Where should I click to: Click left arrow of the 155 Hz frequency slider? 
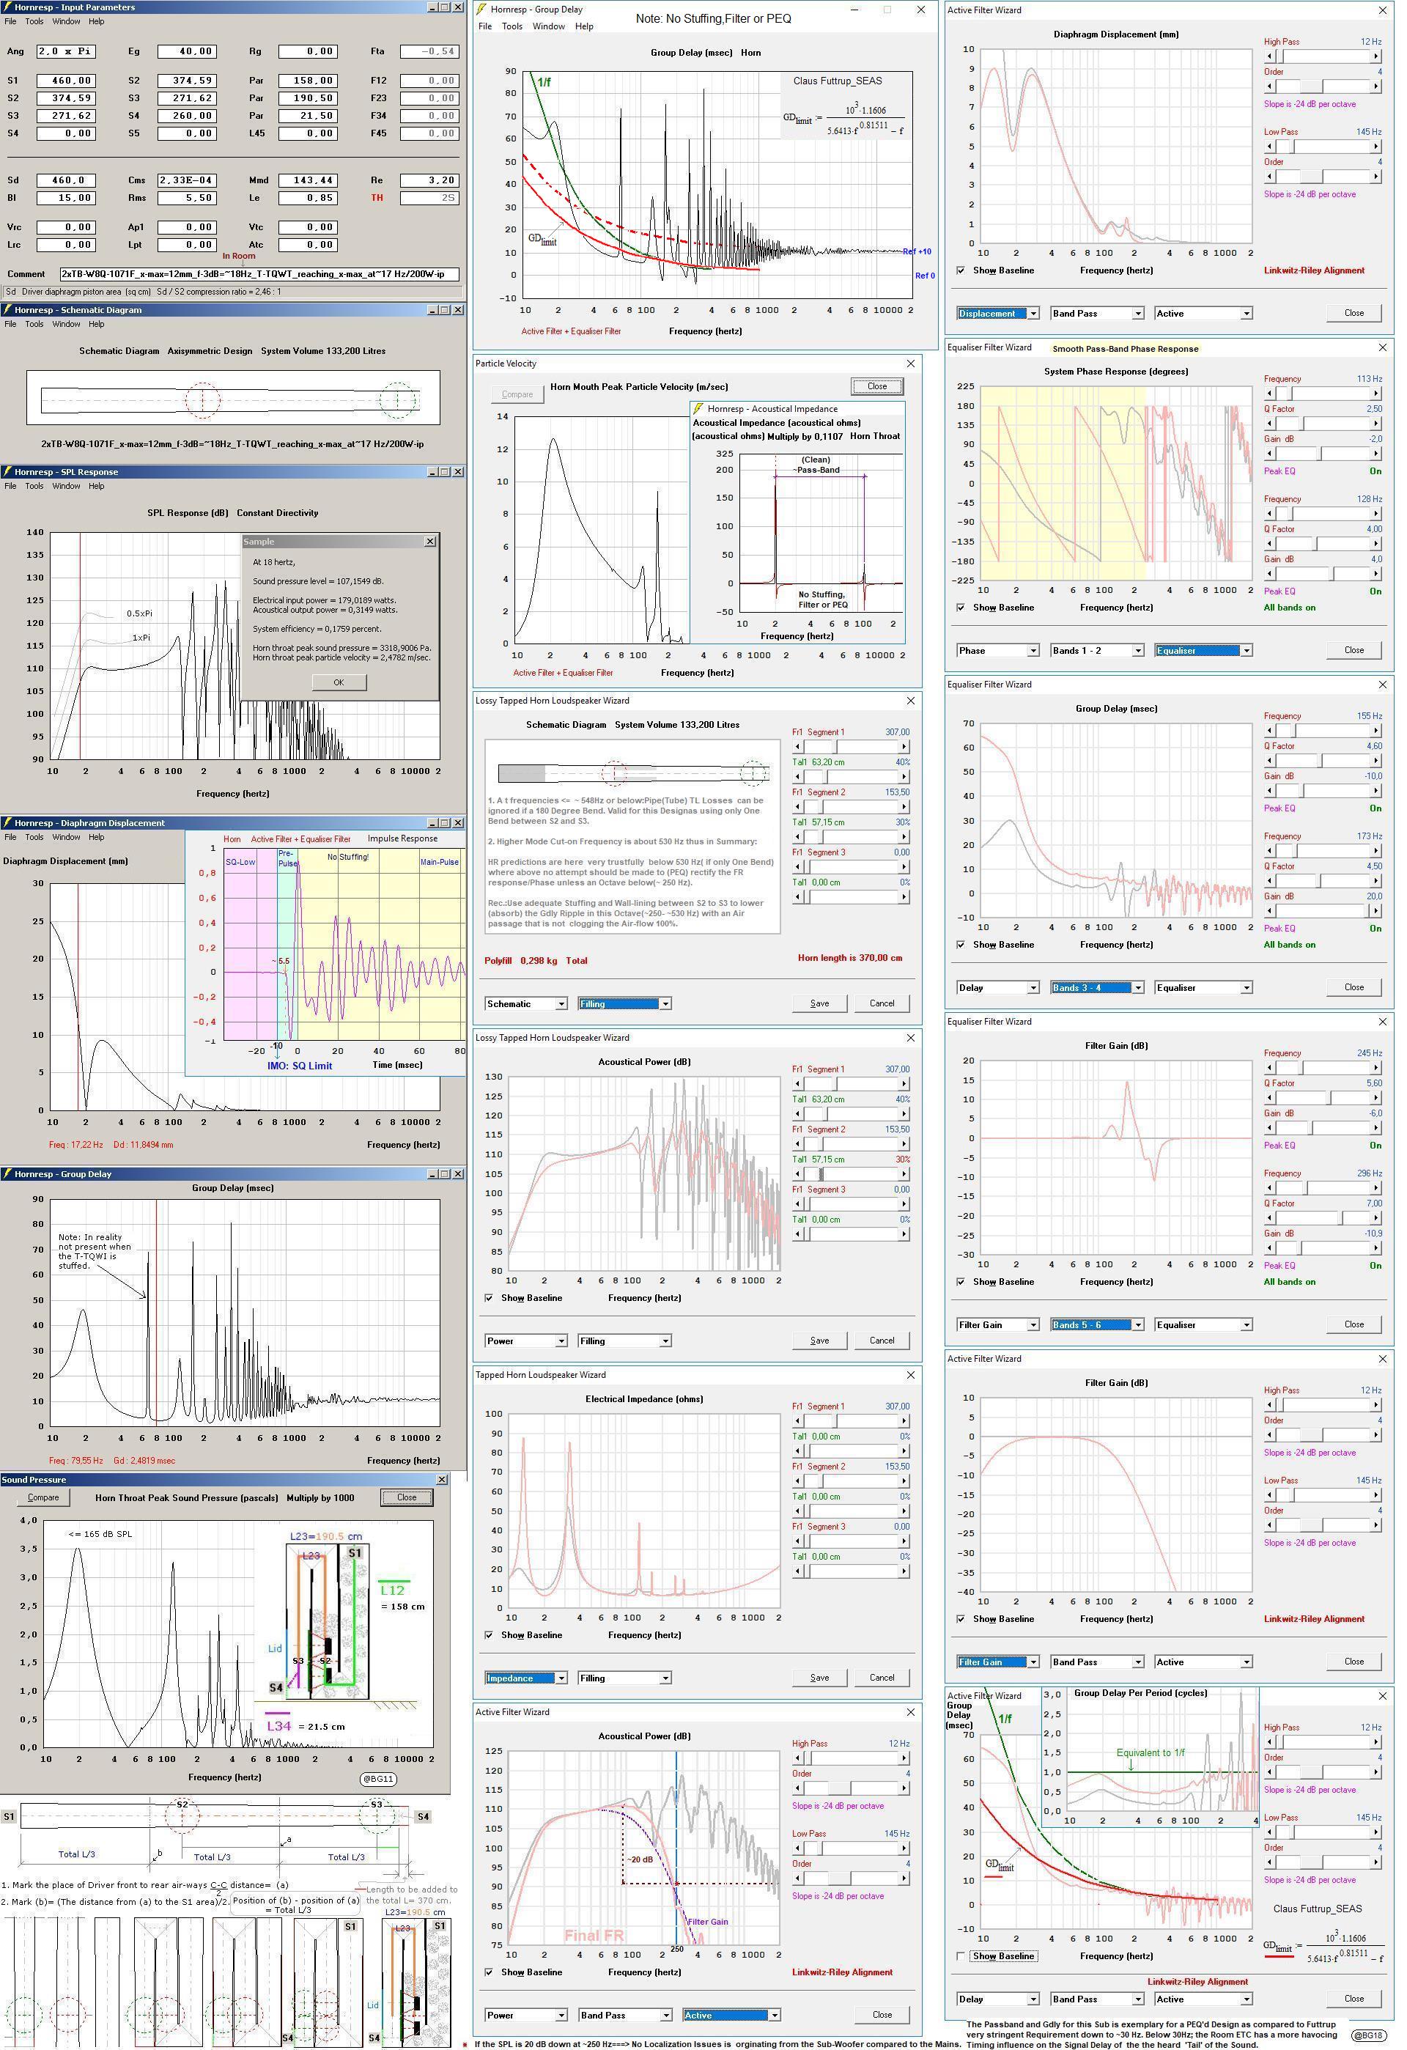(x=1269, y=731)
